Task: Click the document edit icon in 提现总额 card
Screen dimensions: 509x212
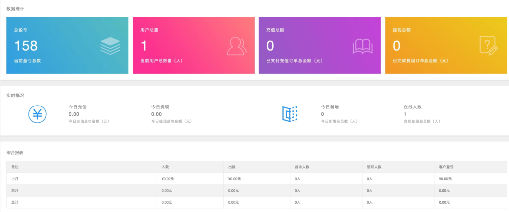Action: pyautogui.click(x=488, y=46)
